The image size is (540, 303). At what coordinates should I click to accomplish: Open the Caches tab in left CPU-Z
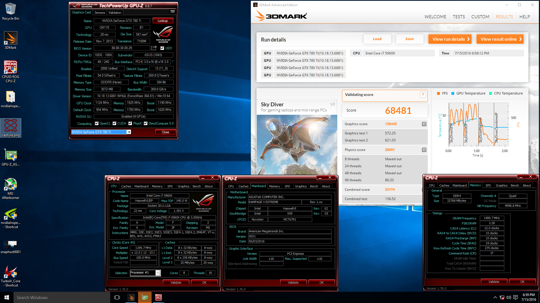click(x=126, y=186)
